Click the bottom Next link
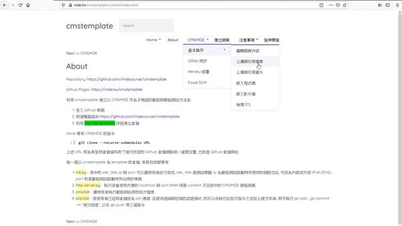Screen dimensions: 402x226 pyautogui.click(x=70, y=222)
